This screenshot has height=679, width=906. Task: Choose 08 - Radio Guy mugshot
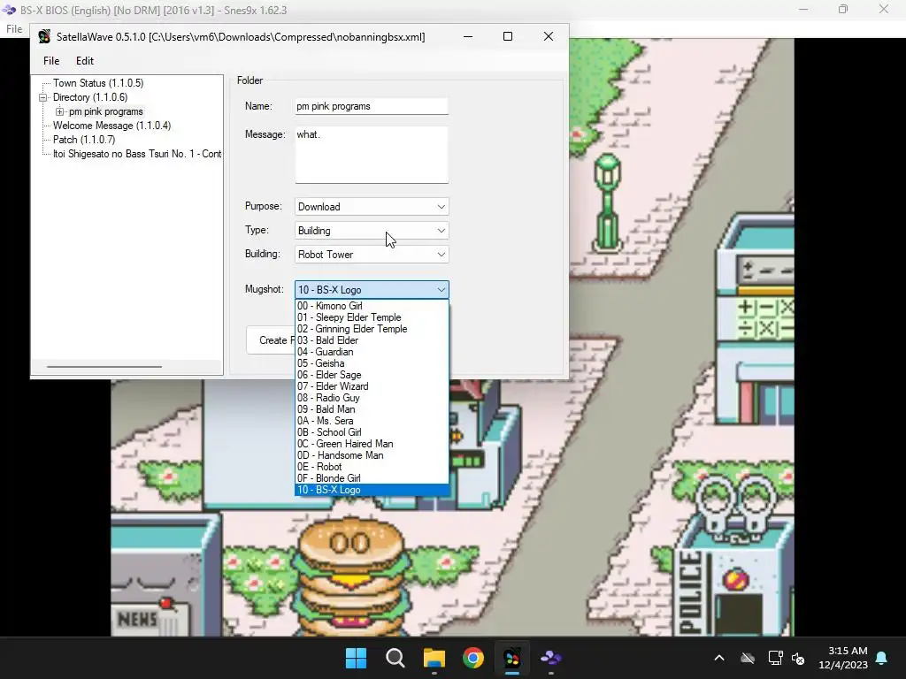[x=372, y=399]
